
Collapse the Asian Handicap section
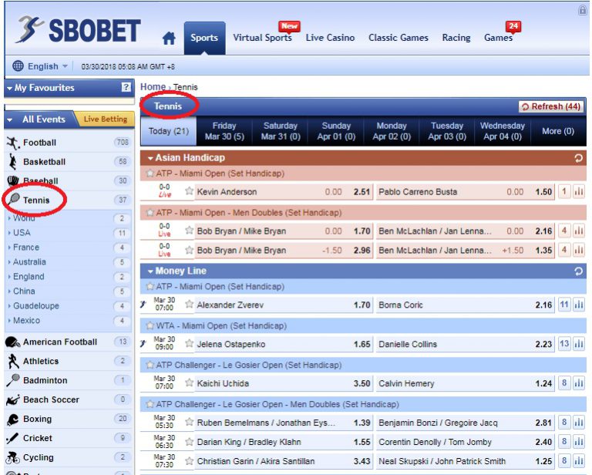point(150,158)
